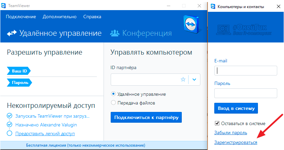Screen dimensions: 284x150
Task: Toggle Оставаться в системе checkbox
Action: [217, 123]
